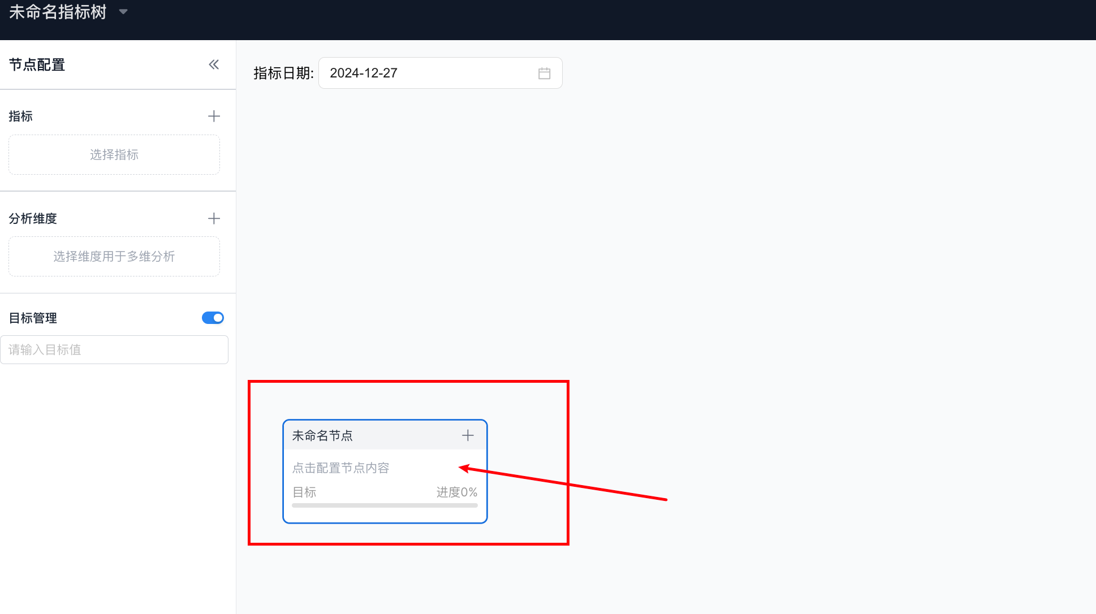1096x614 pixels.
Task: Click the 目标 label in node card
Action: pos(304,492)
